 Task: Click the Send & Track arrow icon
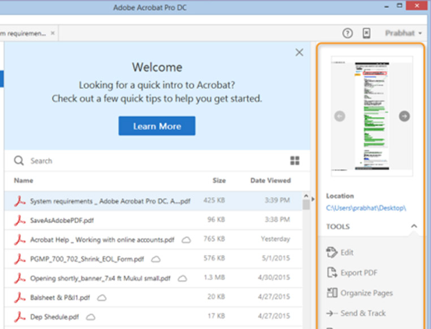(x=332, y=313)
